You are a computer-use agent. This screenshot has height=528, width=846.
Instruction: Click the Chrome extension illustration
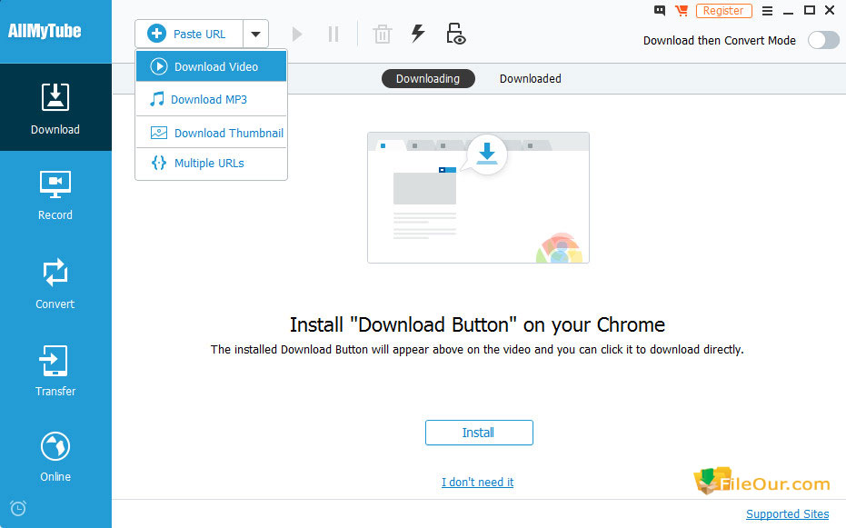click(x=478, y=198)
